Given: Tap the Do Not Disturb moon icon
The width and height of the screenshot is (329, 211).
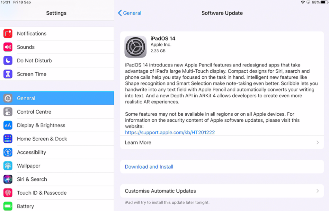Looking at the screenshot, I should [x=8, y=60].
